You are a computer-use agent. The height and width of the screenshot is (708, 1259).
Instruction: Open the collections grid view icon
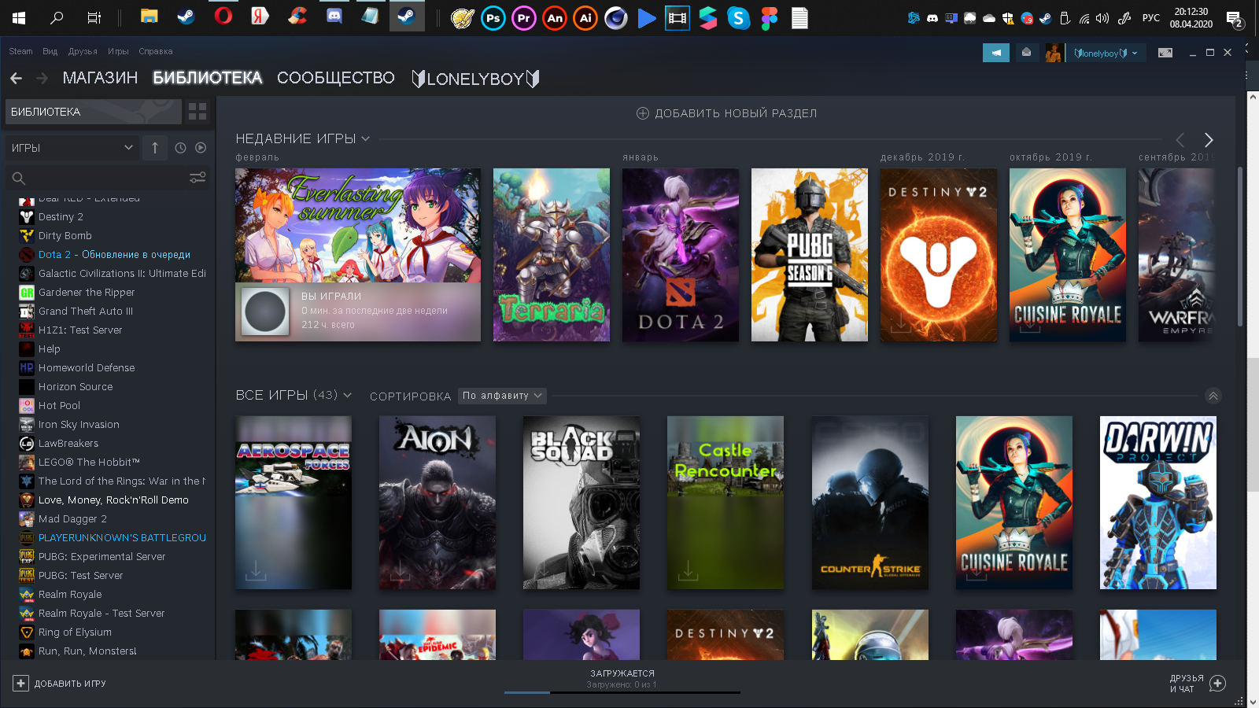click(198, 112)
